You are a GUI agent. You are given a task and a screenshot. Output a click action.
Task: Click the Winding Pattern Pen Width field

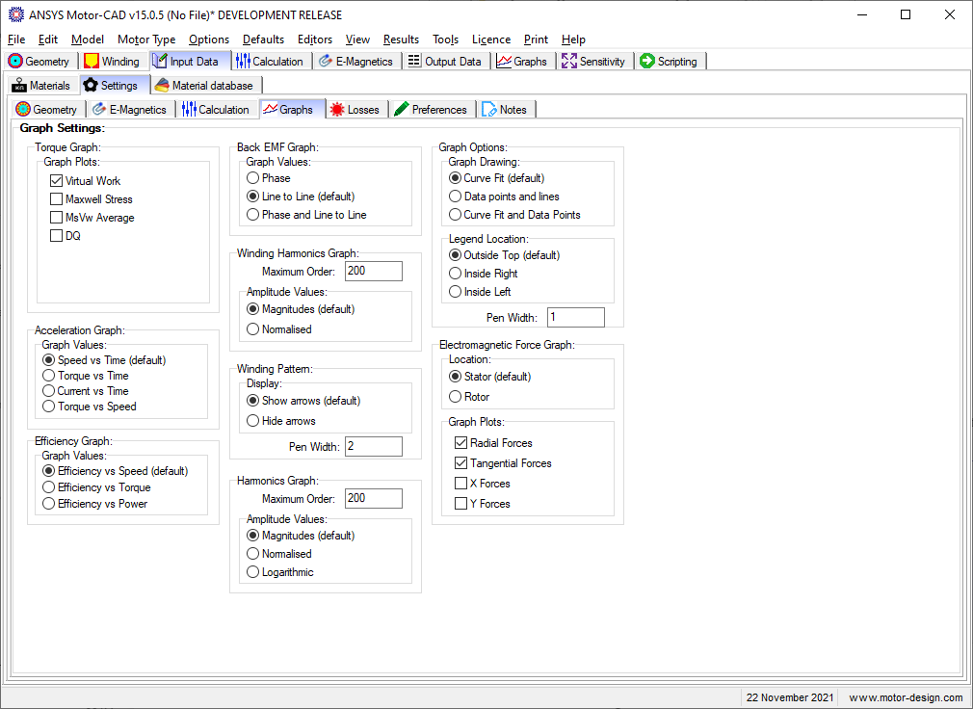coord(374,447)
